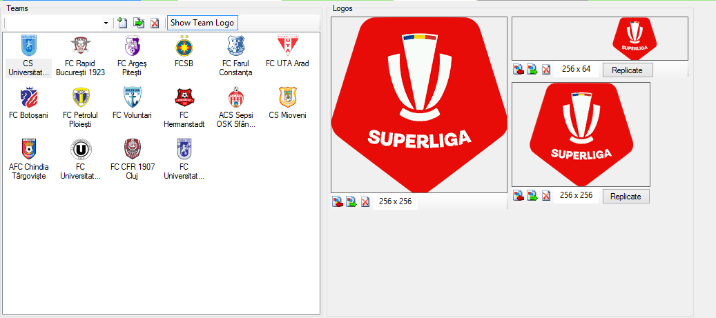Select the FC Argeș Pitești team
The width and height of the screenshot is (716, 318).
click(132, 56)
